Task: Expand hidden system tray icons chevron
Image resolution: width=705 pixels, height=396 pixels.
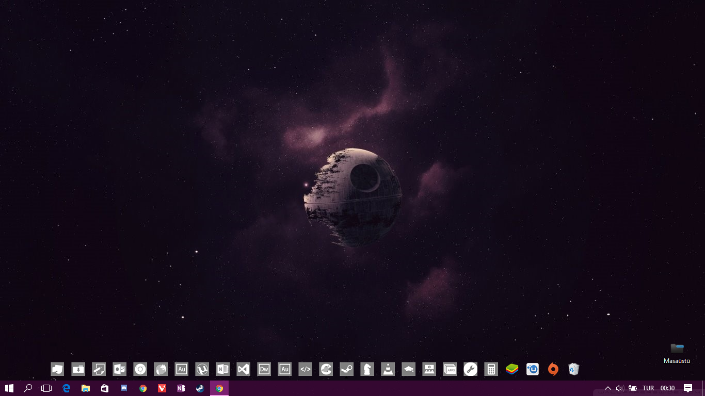Action: (x=608, y=388)
